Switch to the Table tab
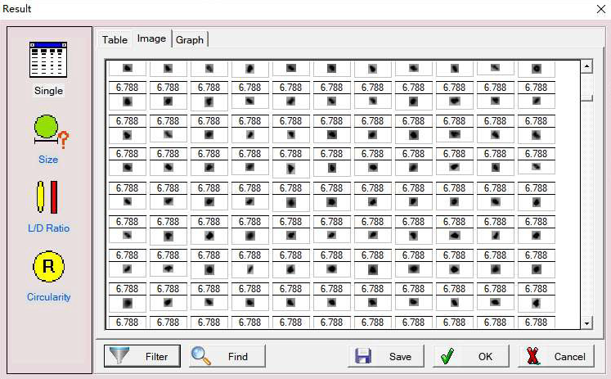The image size is (611, 379). 115,40
